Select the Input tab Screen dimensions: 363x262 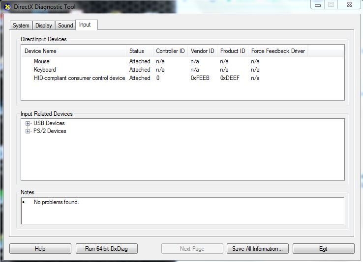pyautogui.click(x=87, y=25)
